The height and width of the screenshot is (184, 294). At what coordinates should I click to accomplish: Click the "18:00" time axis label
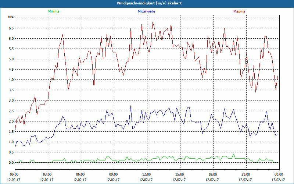(x=212, y=174)
